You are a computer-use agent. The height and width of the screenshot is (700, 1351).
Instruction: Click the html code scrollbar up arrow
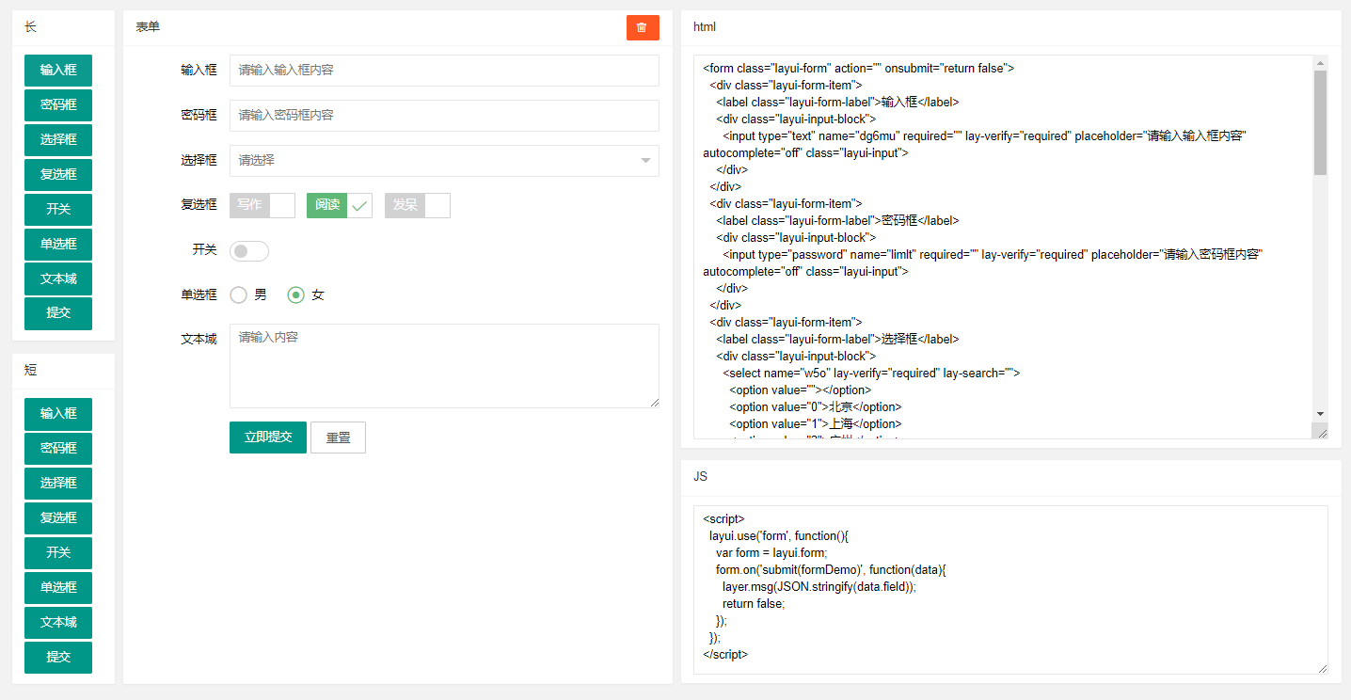click(1320, 63)
